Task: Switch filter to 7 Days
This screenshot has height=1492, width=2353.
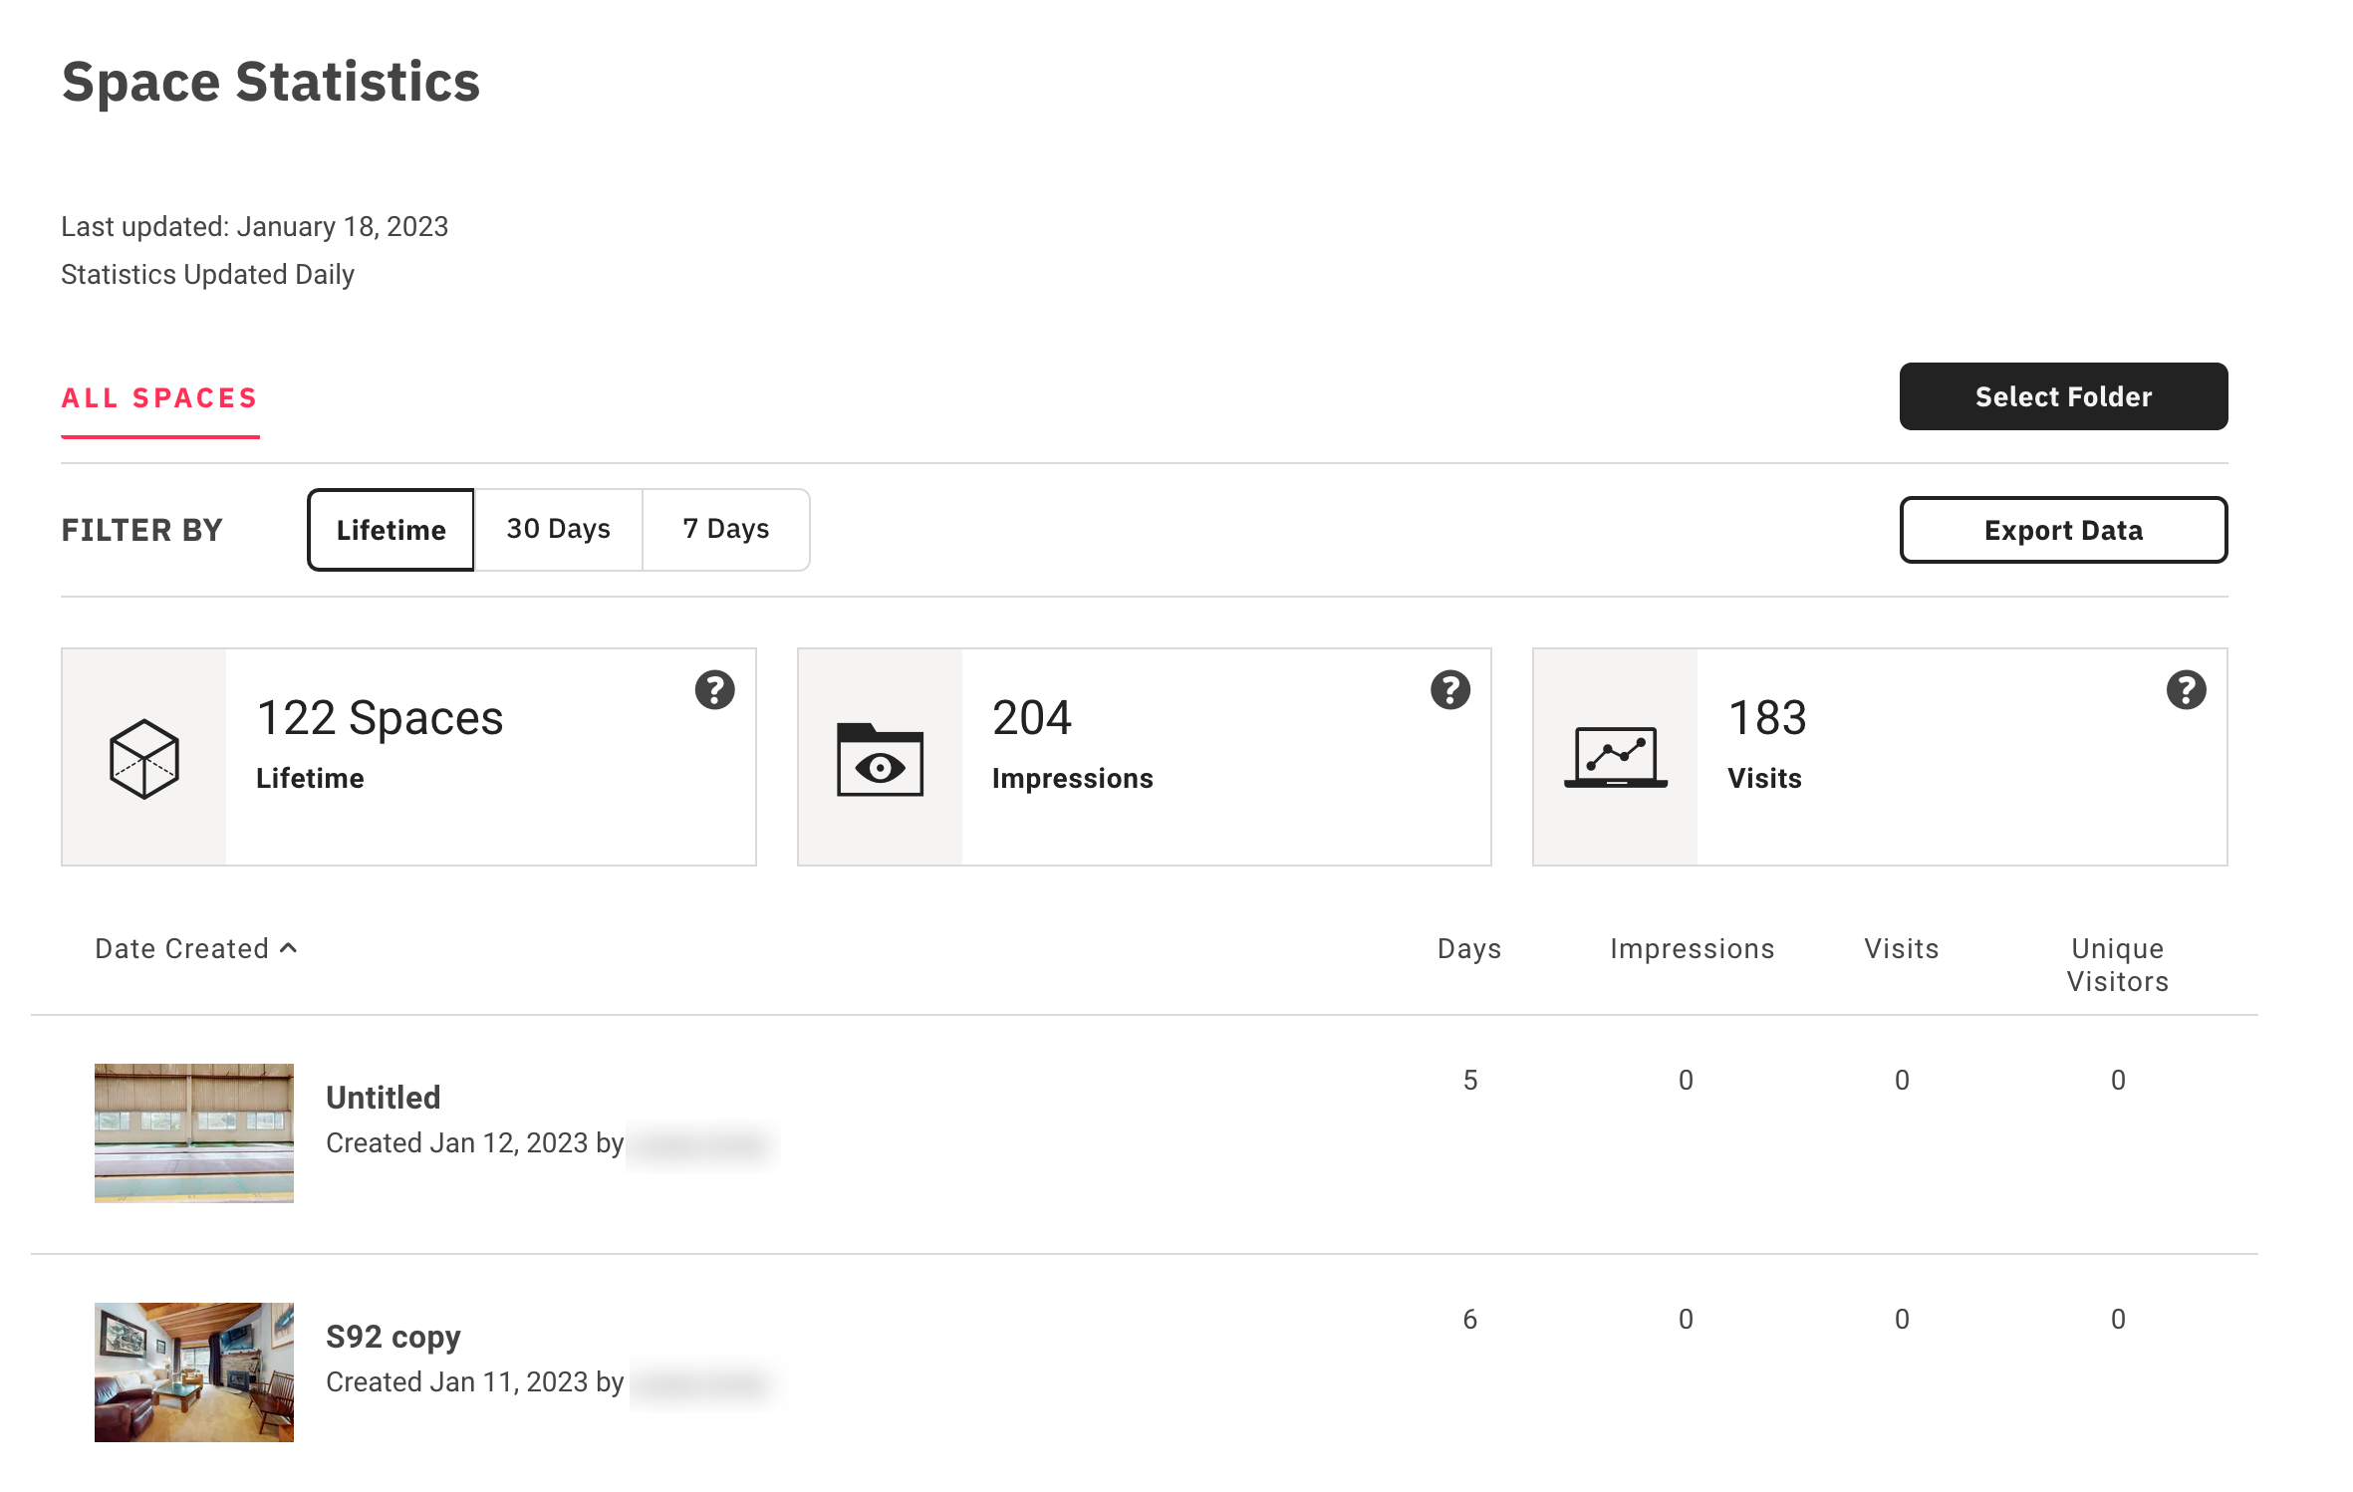Action: click(725, 529)
